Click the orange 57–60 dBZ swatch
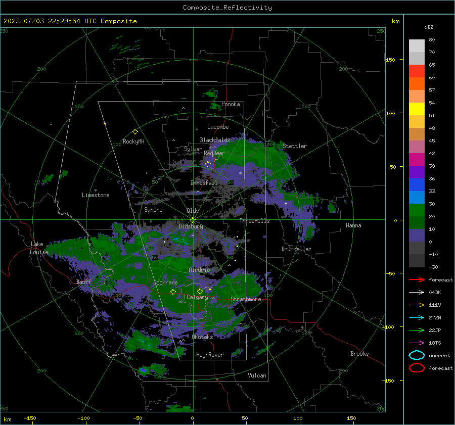The image size is (455, 425). (x=417, y=84)
